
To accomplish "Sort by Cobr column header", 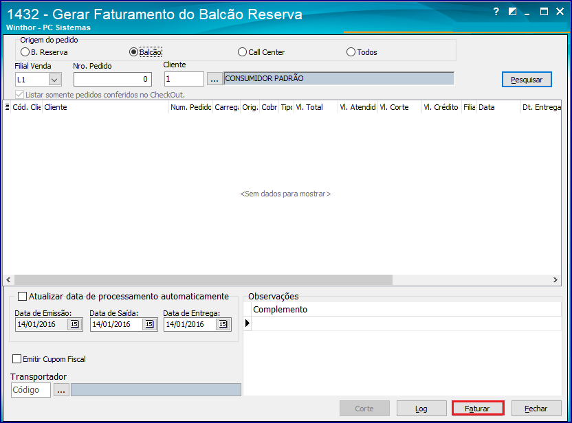I will [x=269, y=107].
